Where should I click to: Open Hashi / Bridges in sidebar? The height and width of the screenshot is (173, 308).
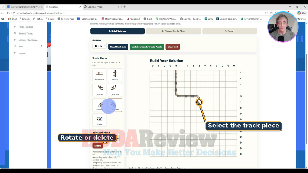pos(26,27)
